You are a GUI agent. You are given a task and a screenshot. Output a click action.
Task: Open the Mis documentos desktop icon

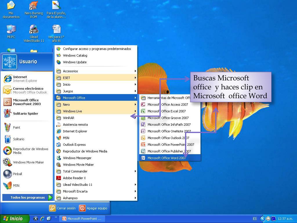[x=11, y=10]
